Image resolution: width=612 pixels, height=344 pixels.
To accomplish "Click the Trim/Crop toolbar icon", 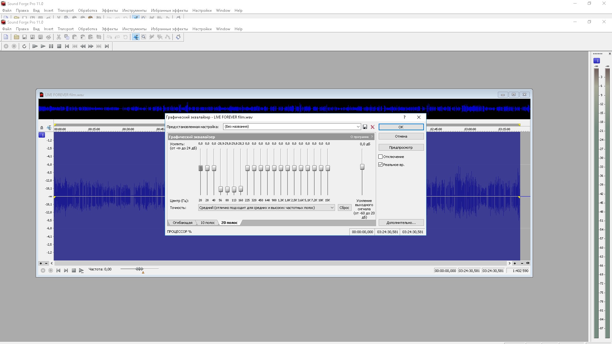I will tap(99, 37).
